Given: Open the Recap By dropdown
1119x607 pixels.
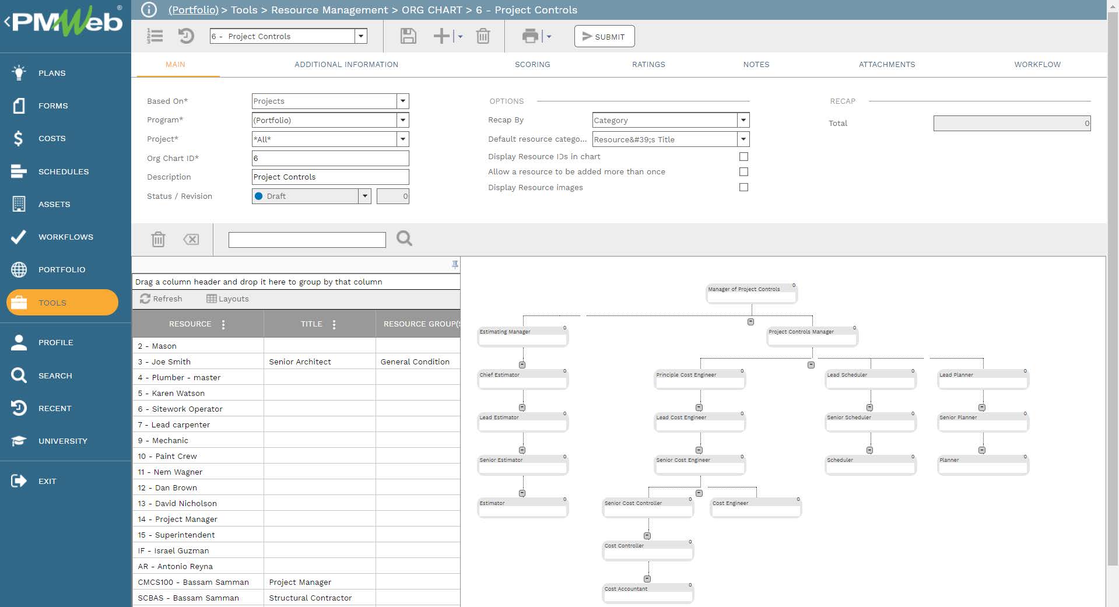Looking at the screenshot, I should (x=743, y=120).
